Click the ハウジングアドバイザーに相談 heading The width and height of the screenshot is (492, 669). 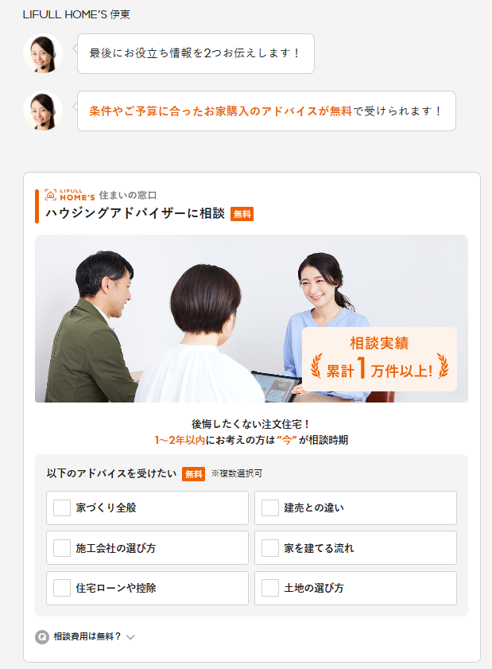tap(135, 213)
